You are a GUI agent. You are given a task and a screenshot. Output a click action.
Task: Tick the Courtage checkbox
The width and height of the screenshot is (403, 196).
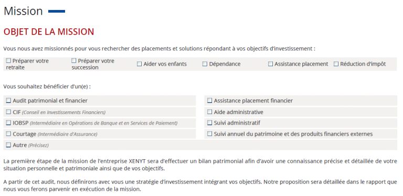point(8,134)
